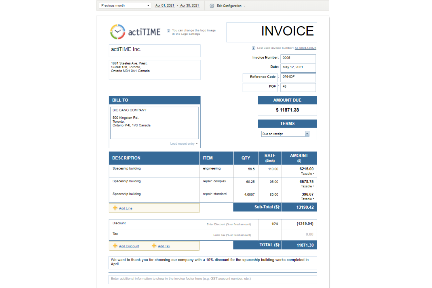This screenshot has width=432, height=288.
Task: Click the PO# value field
Action: (298, 87)
